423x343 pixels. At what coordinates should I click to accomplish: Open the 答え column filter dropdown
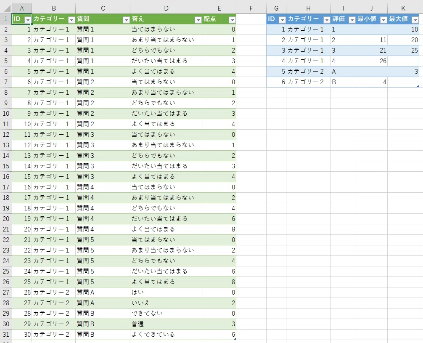point(198,20)
